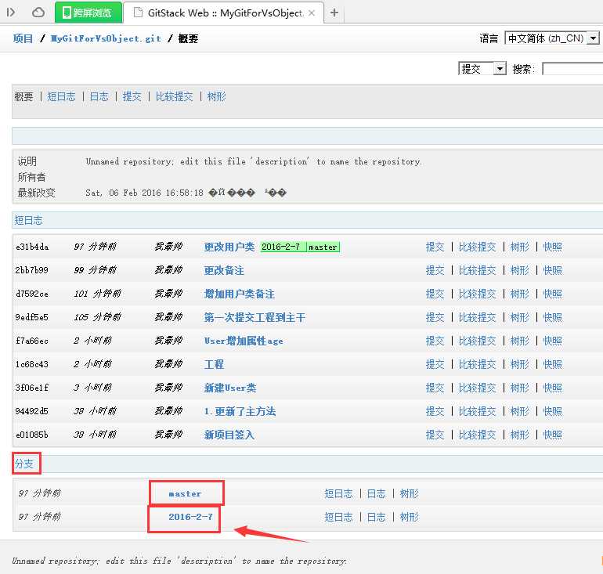Viewport: 603px width, 574px height.
Task: Open the green 跨屏浏览 tab
Action: coord(88,13)
